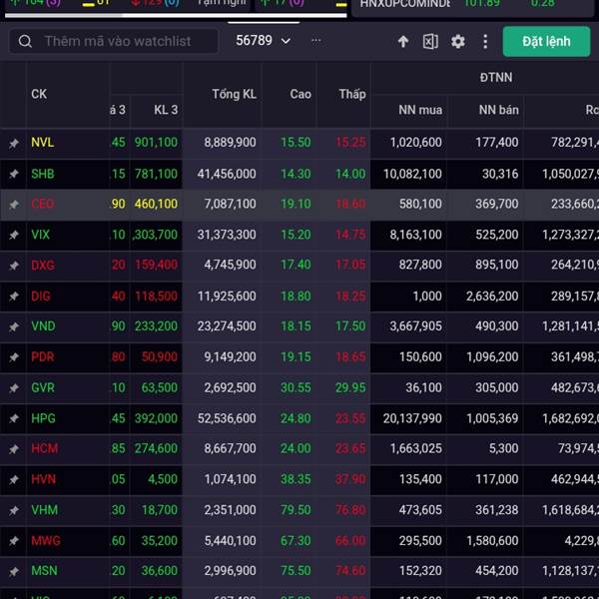599x599 pixels.
Task: Click the HNXUPCOMINDEX index card
Action: tap(473, 8)
